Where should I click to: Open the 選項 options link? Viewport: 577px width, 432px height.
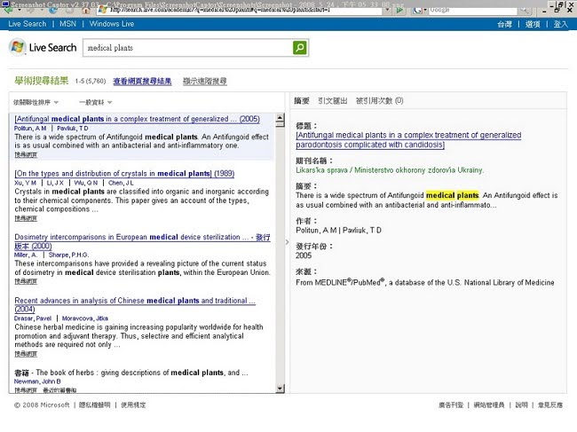pyautogui.click(x=533, y=24)
